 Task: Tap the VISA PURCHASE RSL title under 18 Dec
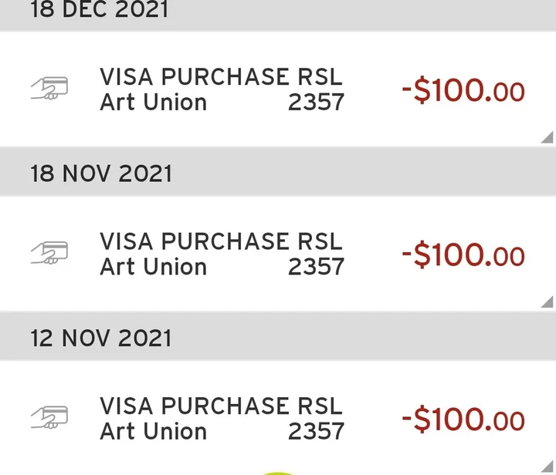tap(221, 77)
